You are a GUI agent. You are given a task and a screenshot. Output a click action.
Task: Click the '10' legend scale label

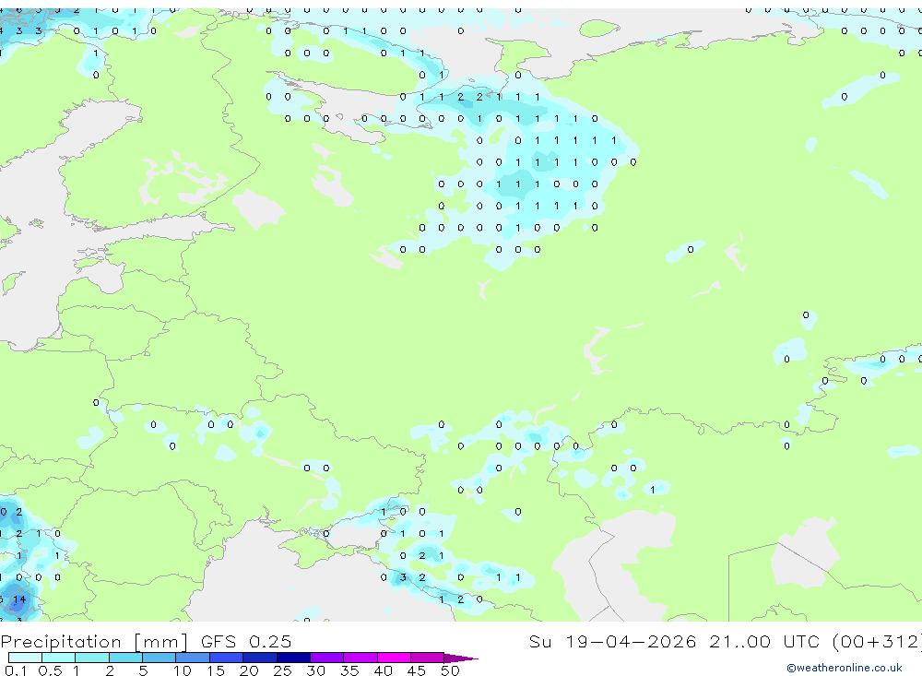point(183,670)
